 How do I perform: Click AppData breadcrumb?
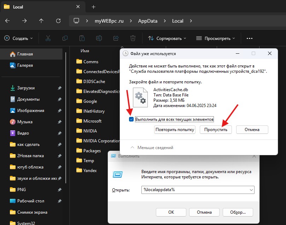click(148, 21)
